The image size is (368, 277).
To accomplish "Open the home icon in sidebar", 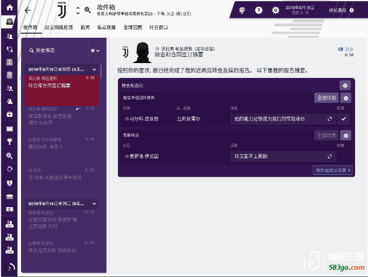I will click(10, 8).
